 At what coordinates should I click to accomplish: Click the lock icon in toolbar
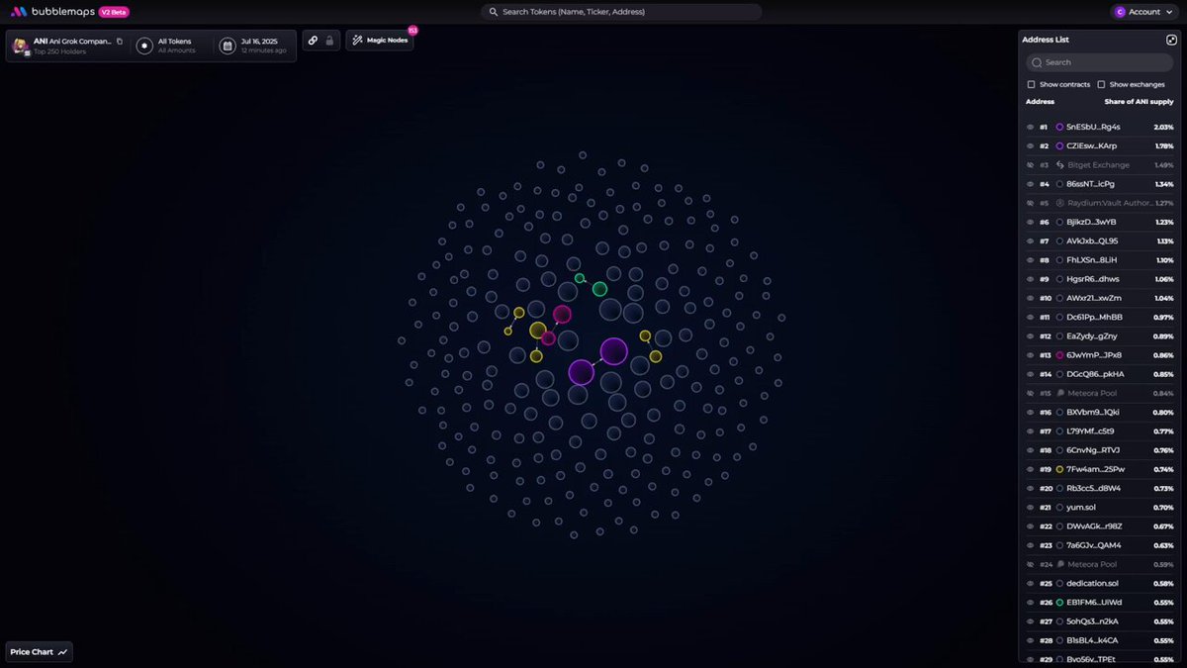click(x=330, y=41)
